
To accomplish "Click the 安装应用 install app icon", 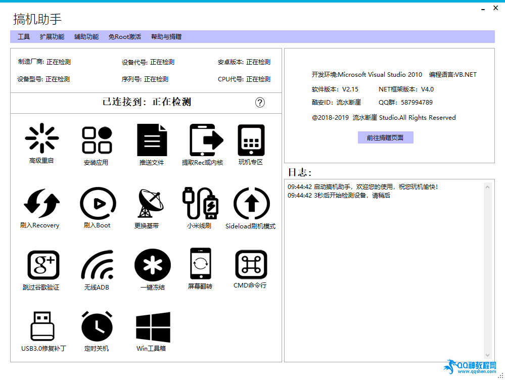I will pyautogui.click(x=97, y=140).
